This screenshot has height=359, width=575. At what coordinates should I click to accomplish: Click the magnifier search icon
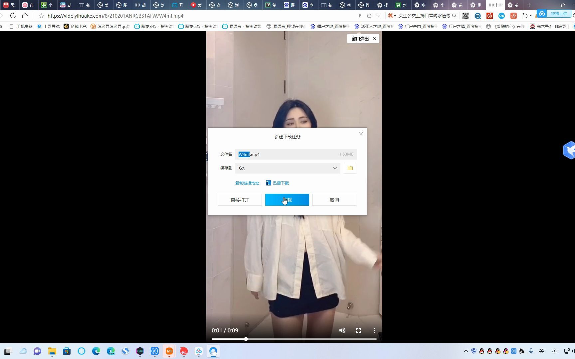454,16
